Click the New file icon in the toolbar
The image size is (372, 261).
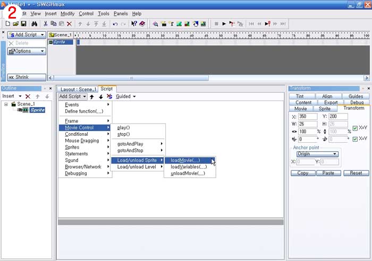tap(8, 24)
